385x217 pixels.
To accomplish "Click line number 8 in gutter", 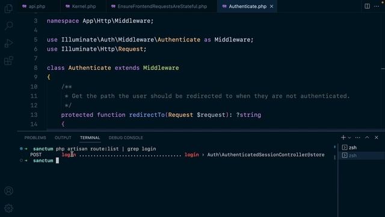I will 35,68.
